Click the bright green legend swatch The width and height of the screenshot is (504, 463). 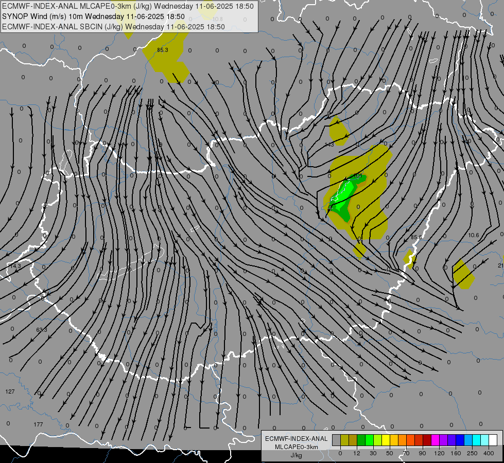coord(369,440)
